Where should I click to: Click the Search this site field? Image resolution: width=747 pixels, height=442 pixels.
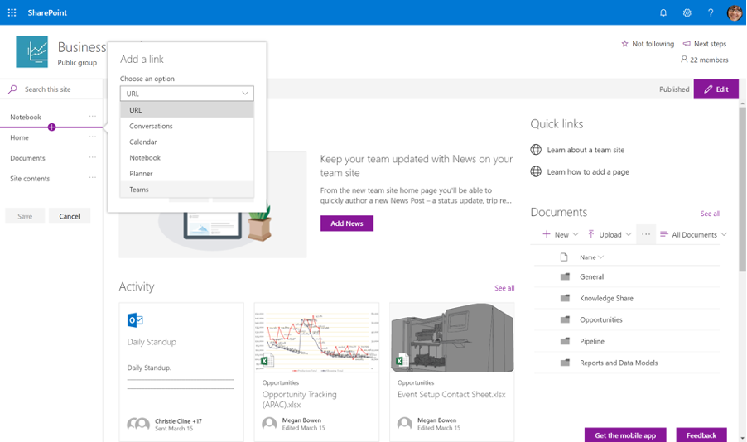pyautogui.click(x=51, y=89)
